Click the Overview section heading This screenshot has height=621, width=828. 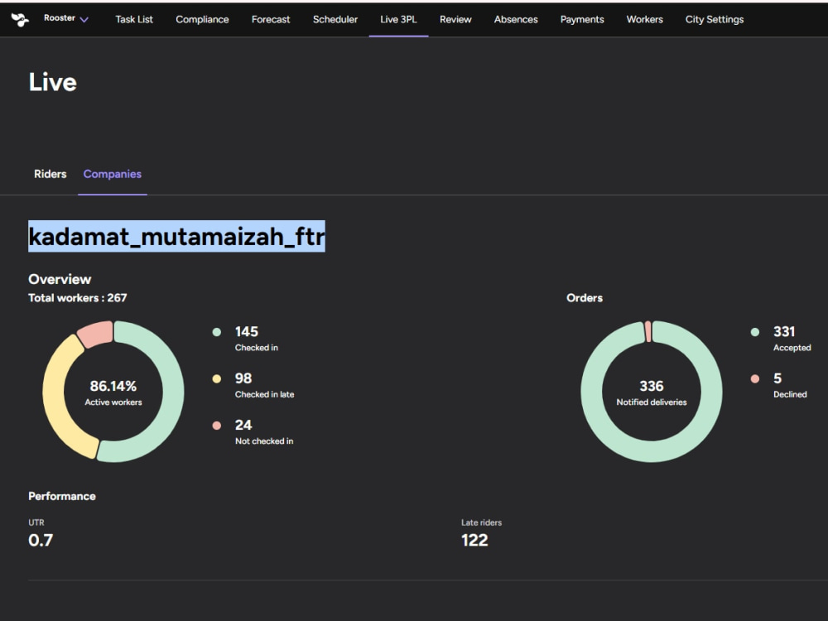pos(60,279)
